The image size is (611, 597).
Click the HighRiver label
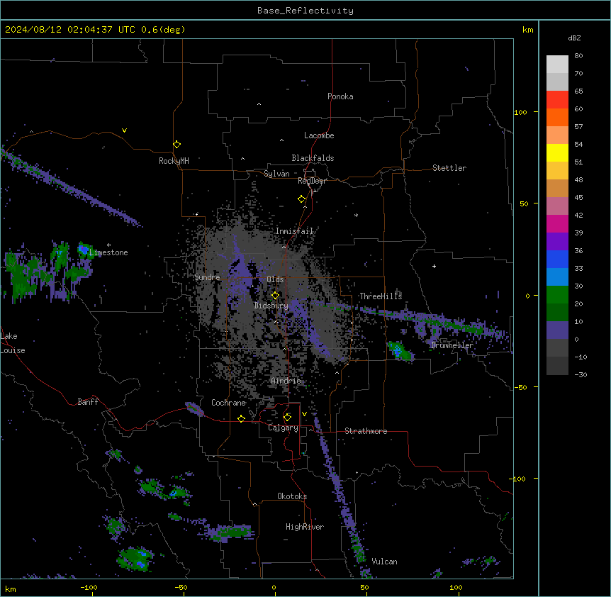tap(305, 527)
